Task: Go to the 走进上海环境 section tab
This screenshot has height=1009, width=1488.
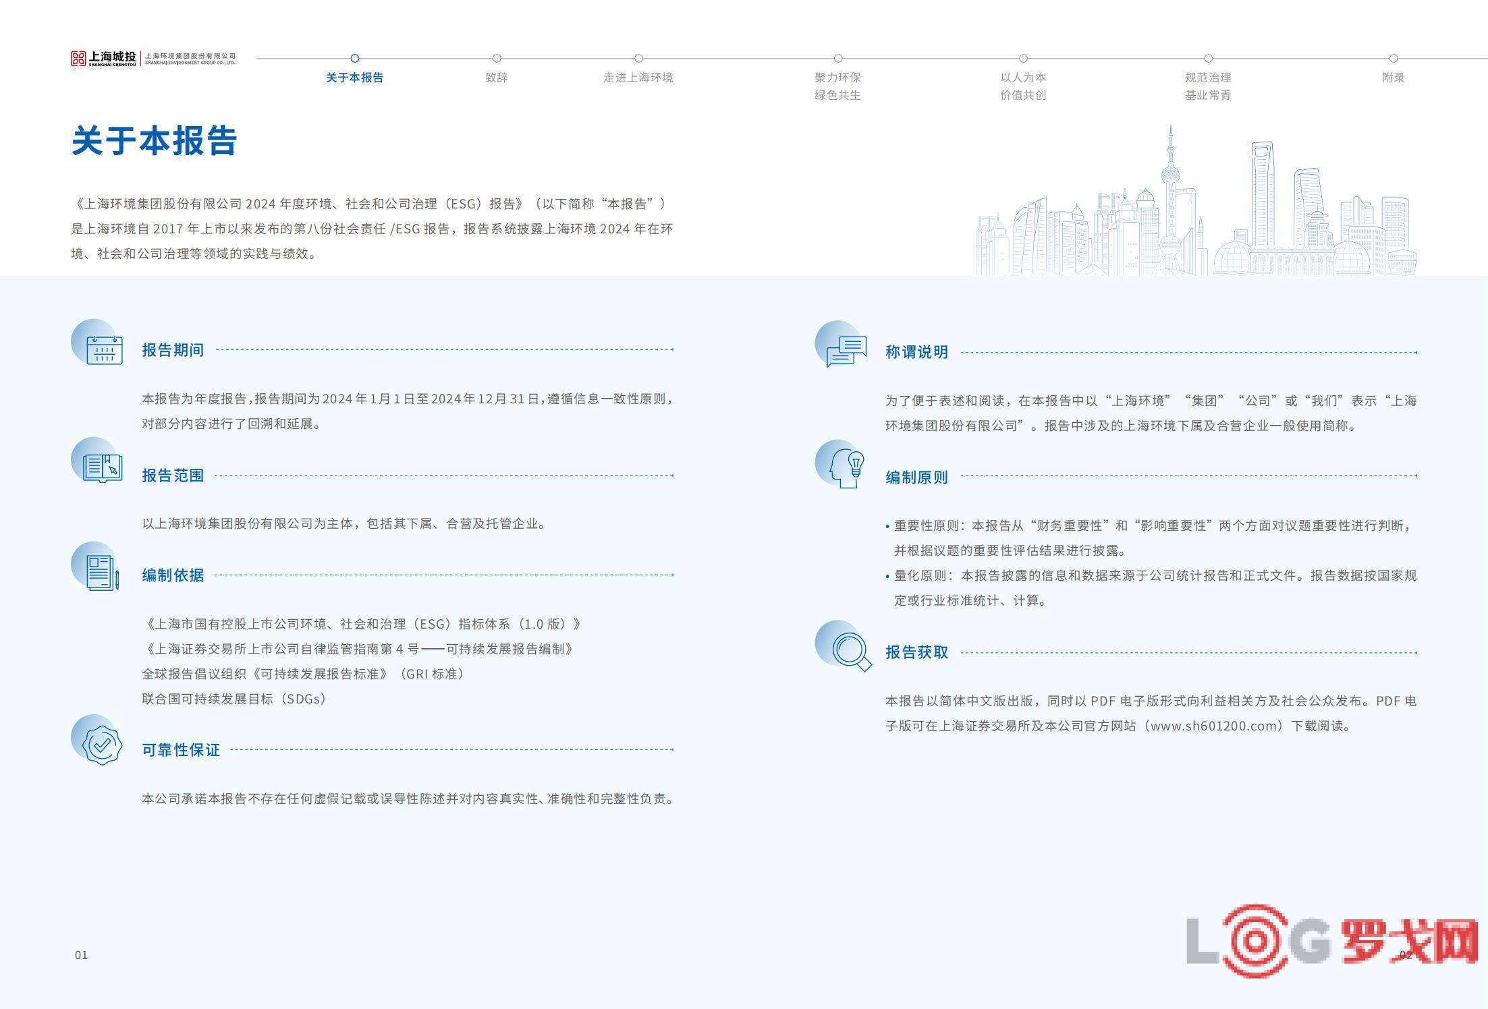Action: (638, 78)
